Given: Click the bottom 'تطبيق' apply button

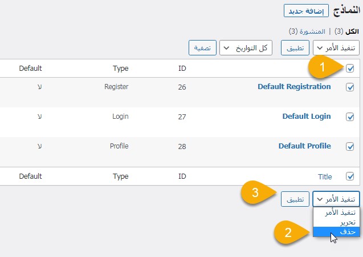Looking at the screenshot, I should [295, 199].
